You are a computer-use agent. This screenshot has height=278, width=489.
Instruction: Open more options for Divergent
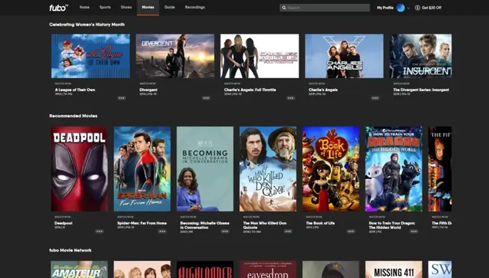pos(206,98)
